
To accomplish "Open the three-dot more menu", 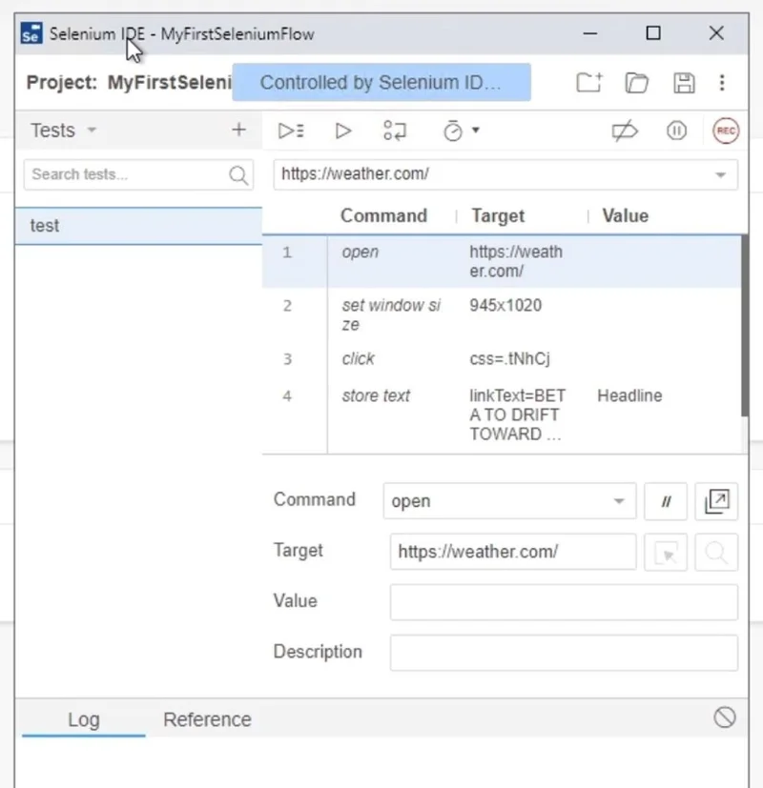I will click(x=722, y=82).
